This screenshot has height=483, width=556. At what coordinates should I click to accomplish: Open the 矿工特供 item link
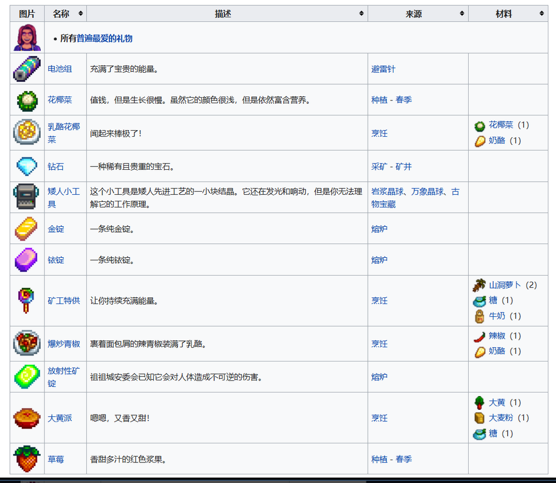64,301
